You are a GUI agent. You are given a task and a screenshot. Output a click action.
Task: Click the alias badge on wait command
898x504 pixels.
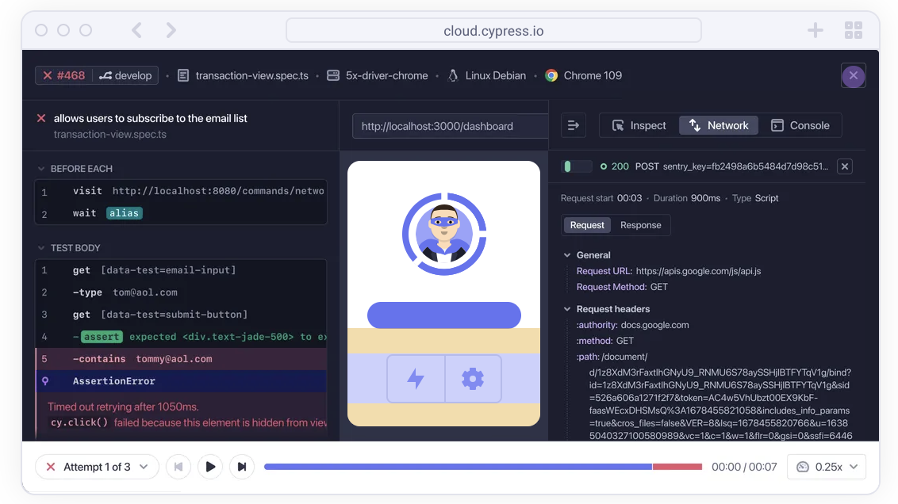[x=125, y=213]
